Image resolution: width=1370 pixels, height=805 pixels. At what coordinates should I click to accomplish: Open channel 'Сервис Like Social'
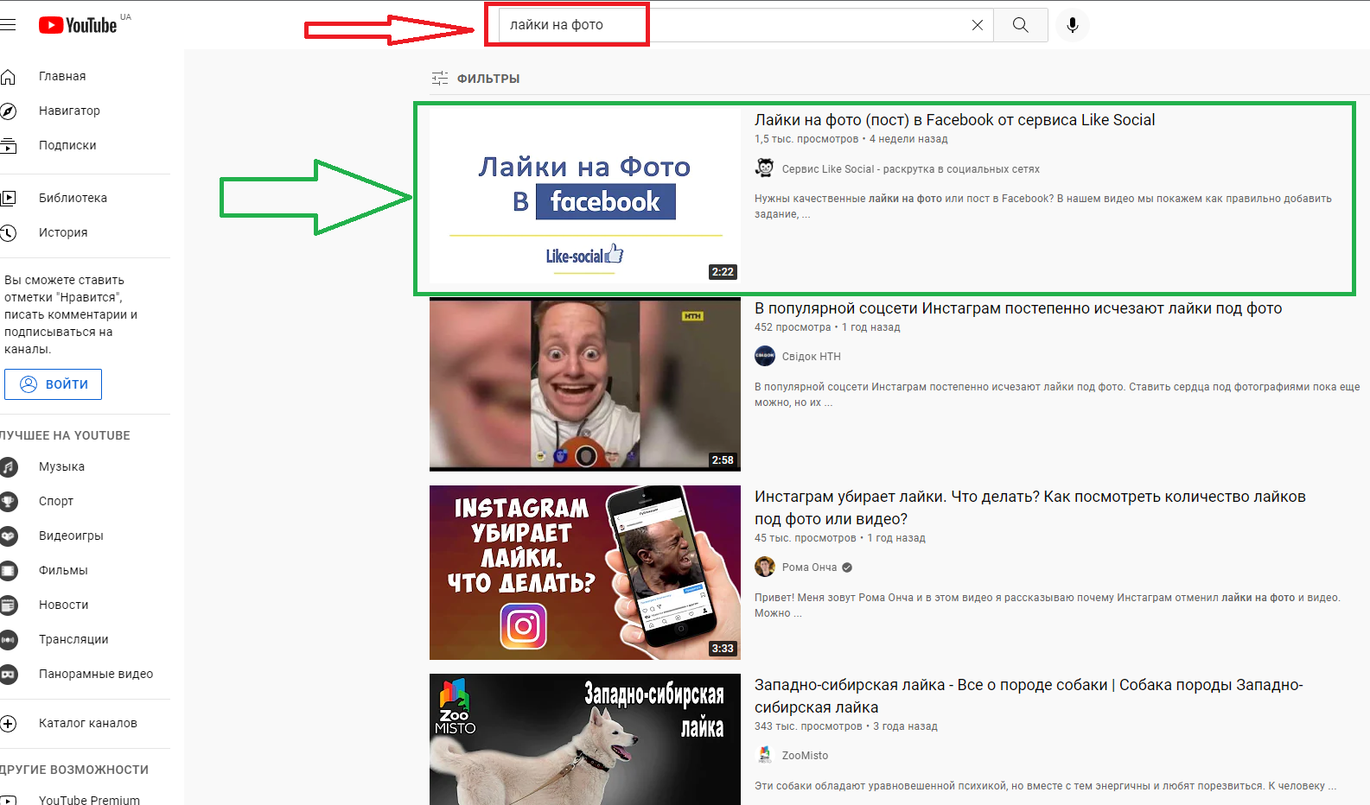click(910, 169)
